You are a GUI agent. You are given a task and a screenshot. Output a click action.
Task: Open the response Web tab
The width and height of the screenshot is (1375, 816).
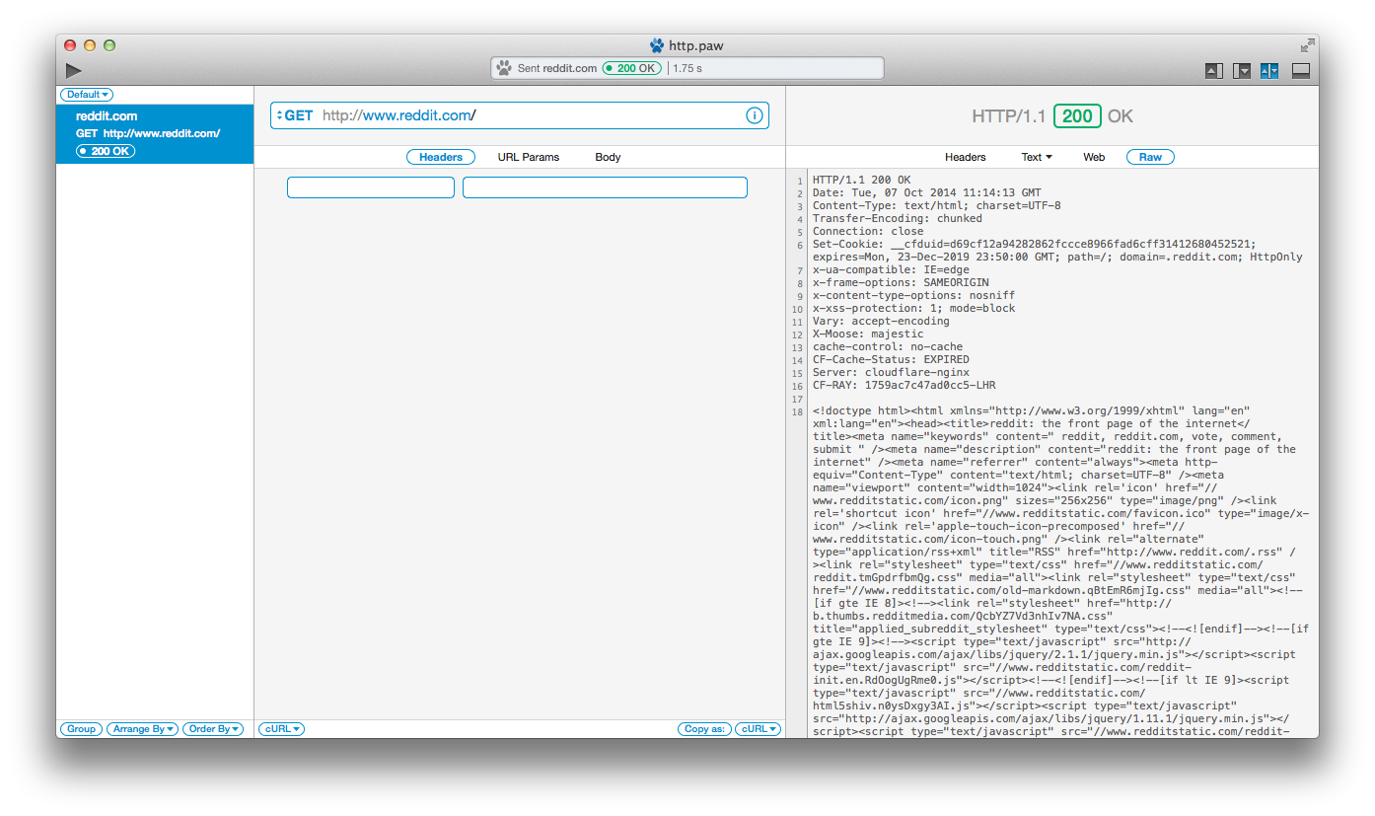click(1094, 157)
